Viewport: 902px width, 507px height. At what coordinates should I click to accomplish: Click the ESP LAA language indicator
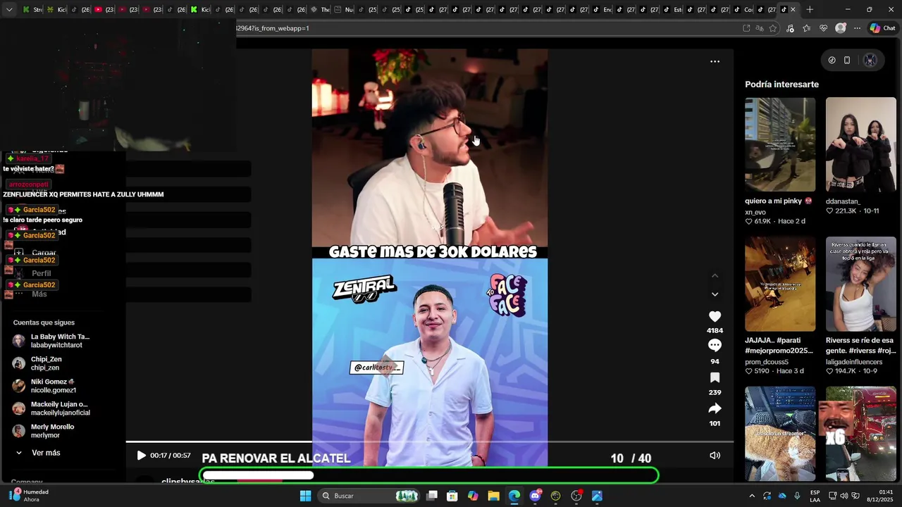point(815,496)
